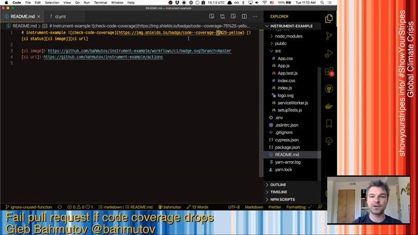418x235 pixels.
Task: Click the Wi-Fi icon in menu bar
Action: 265,3
